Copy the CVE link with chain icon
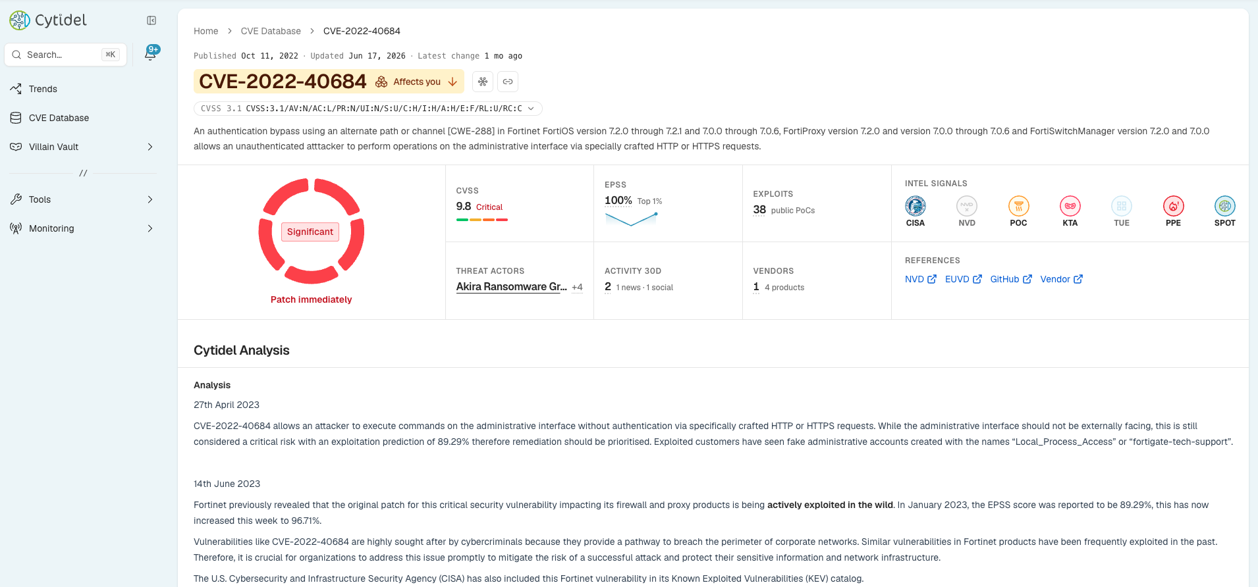Viewport: 1258px width, 587px height. pyautogui.click(x=508, y=82)
